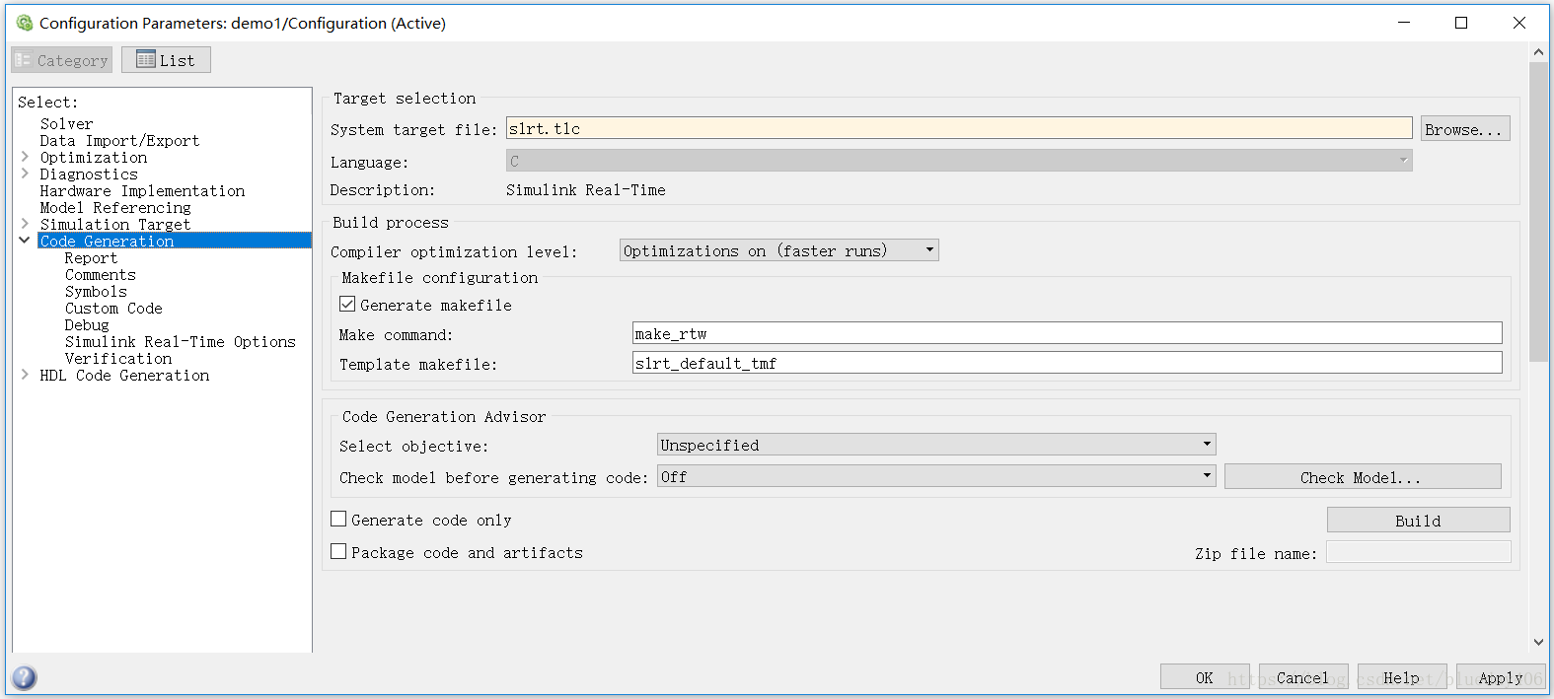Open the Symbols subpane
Screen dimensions: 1554x699
(96, 292)
